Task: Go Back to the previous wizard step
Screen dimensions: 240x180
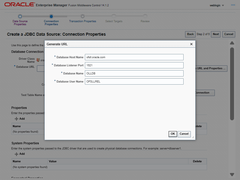Action: pyautogui.click(x=190, y=34)
